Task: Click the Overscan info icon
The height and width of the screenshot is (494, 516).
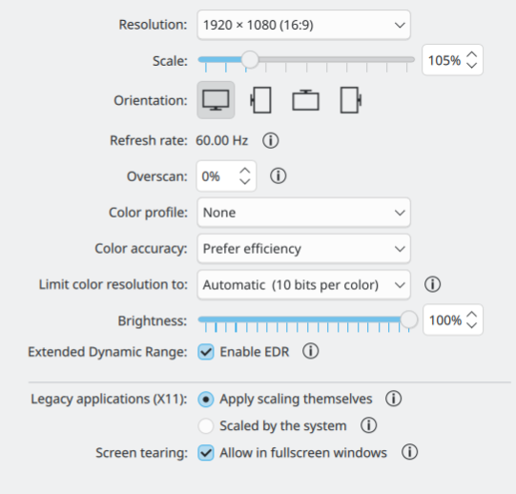Action: (x=279, y=175)
